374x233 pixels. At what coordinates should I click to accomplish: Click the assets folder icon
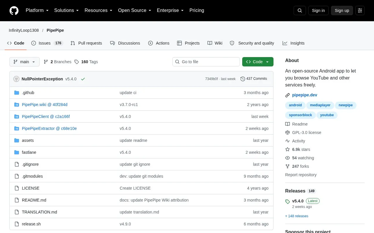(17, 140)
